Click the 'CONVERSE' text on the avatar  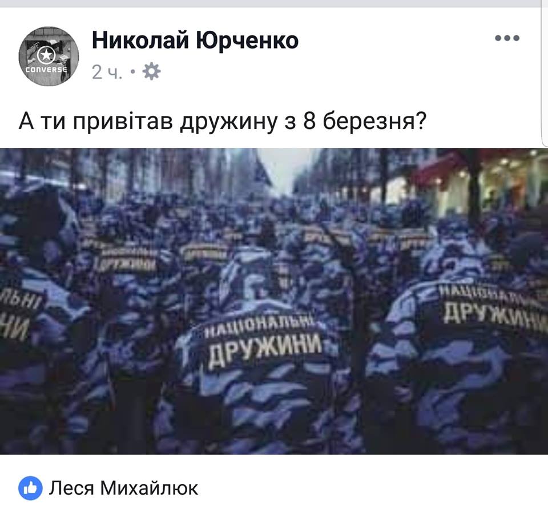coord(46,70)
